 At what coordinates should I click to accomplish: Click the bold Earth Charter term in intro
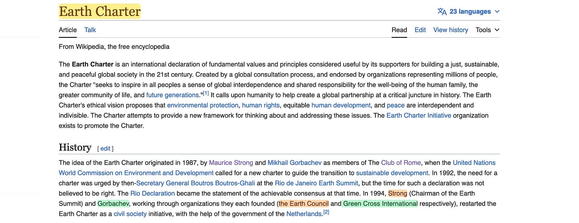[93, 64]
